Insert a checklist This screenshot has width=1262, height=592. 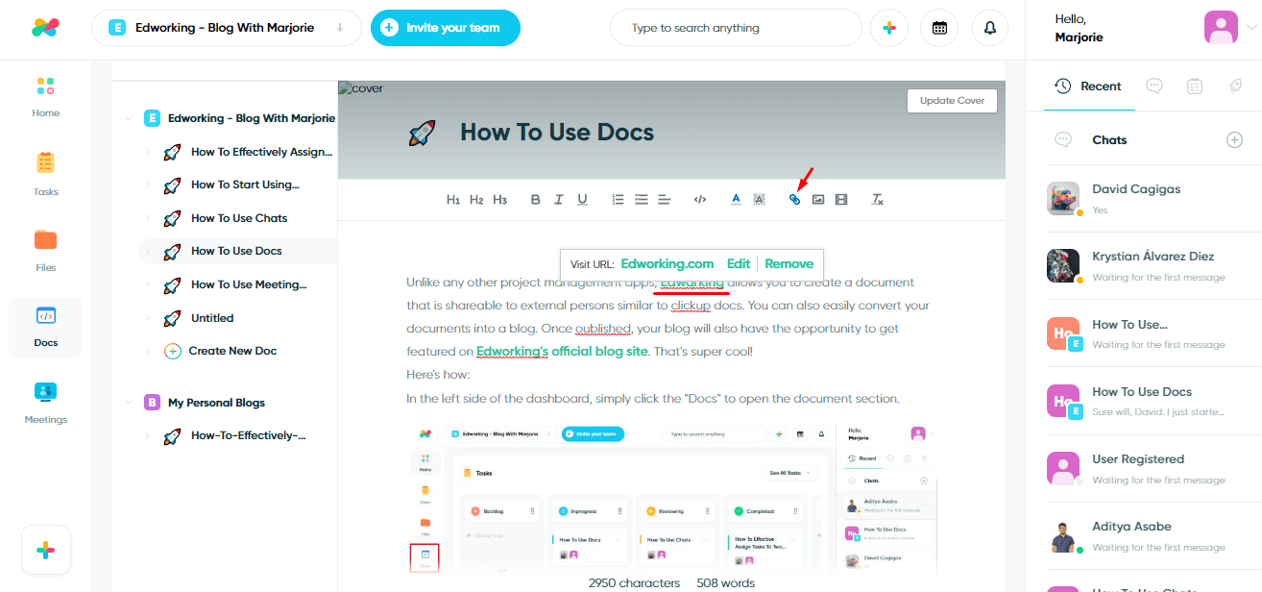642,200
